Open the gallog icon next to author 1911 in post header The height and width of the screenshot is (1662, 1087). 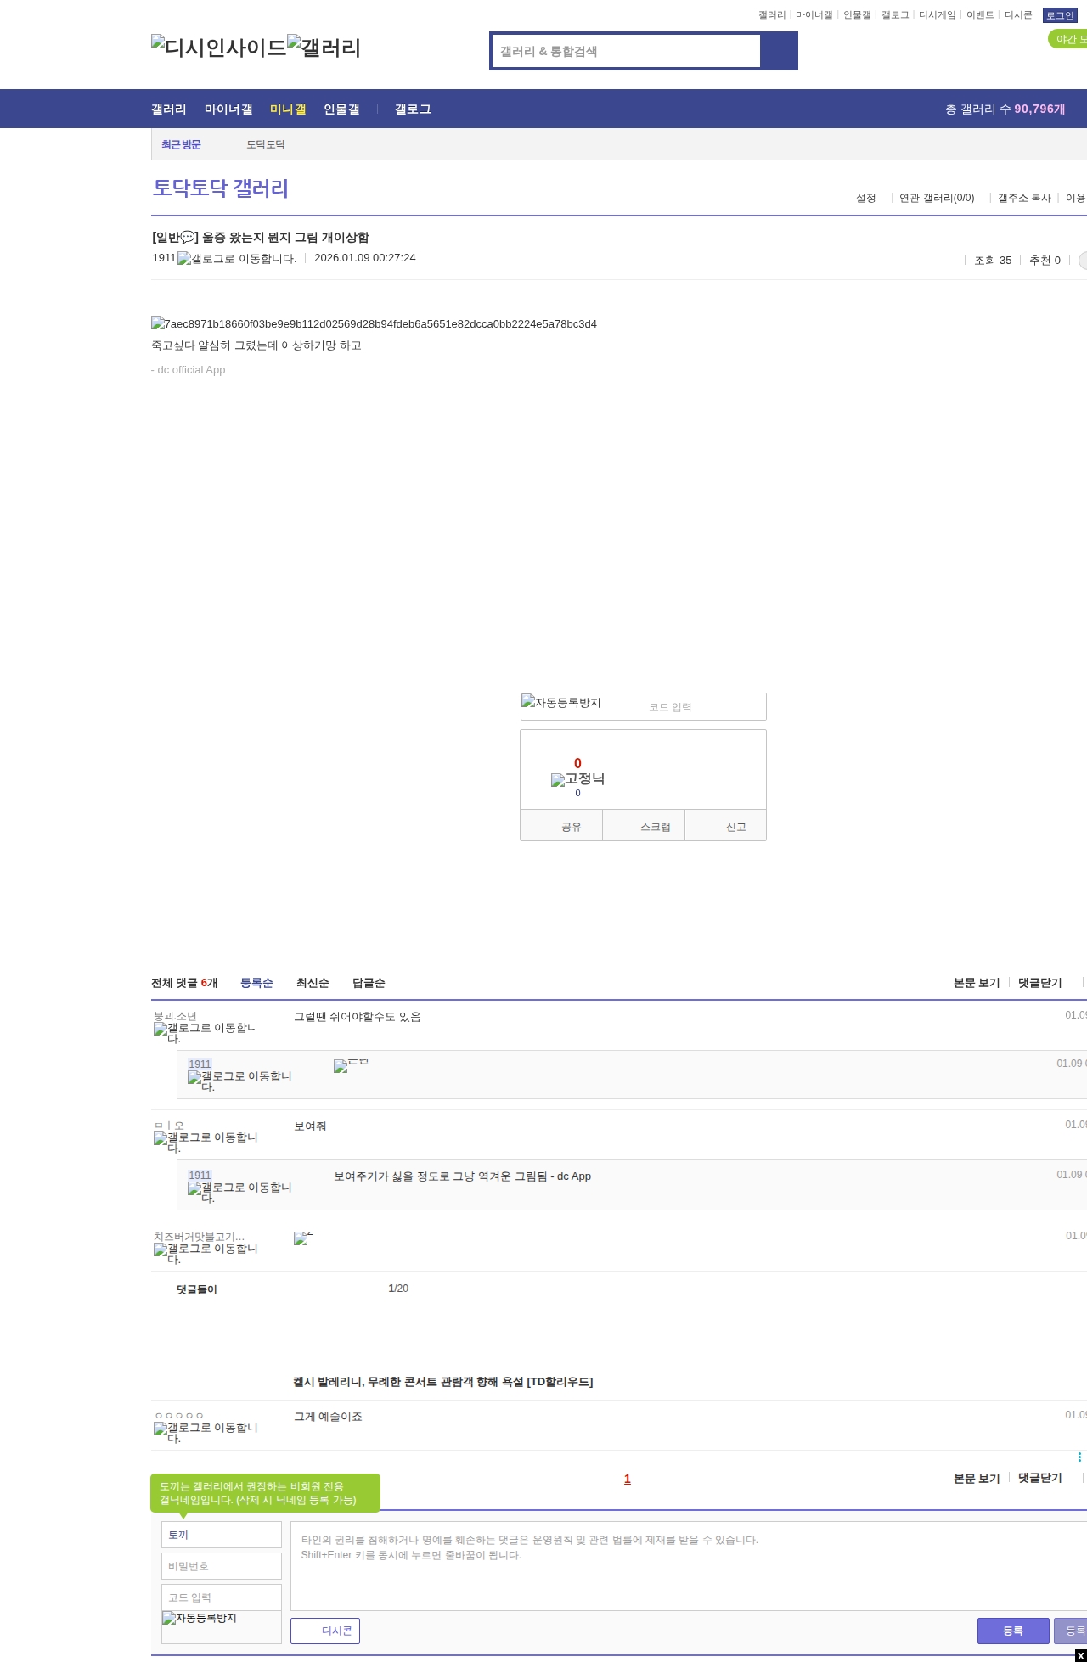(x=237, y=259)
